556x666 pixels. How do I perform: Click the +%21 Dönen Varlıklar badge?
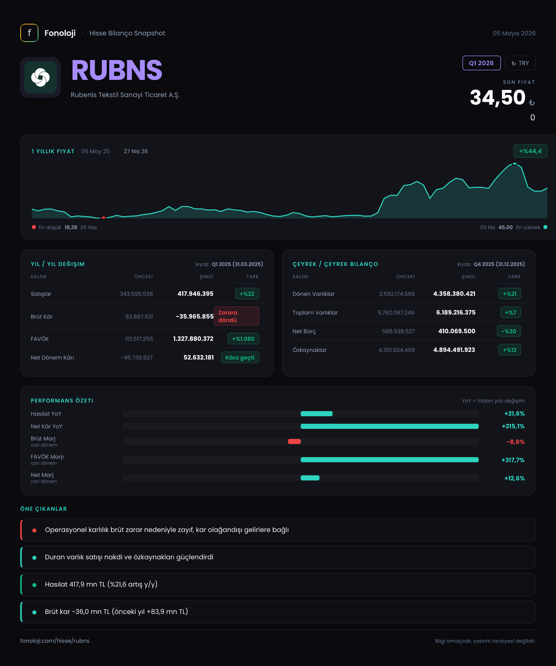(510, 294)
